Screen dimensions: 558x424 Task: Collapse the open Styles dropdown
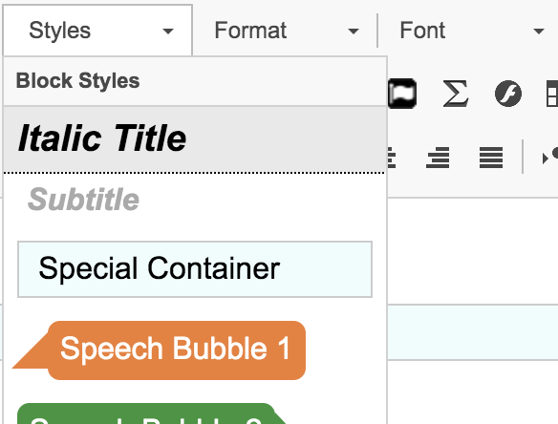tap(97, 31)
